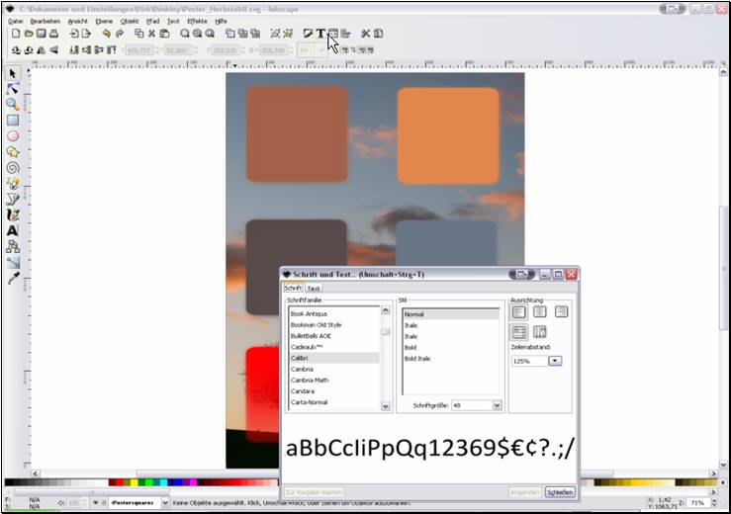Image resolution: width=731 pixels, height=514 pixels.
Task: Activate the Text tool in toolbox
Action: point(13,230)
